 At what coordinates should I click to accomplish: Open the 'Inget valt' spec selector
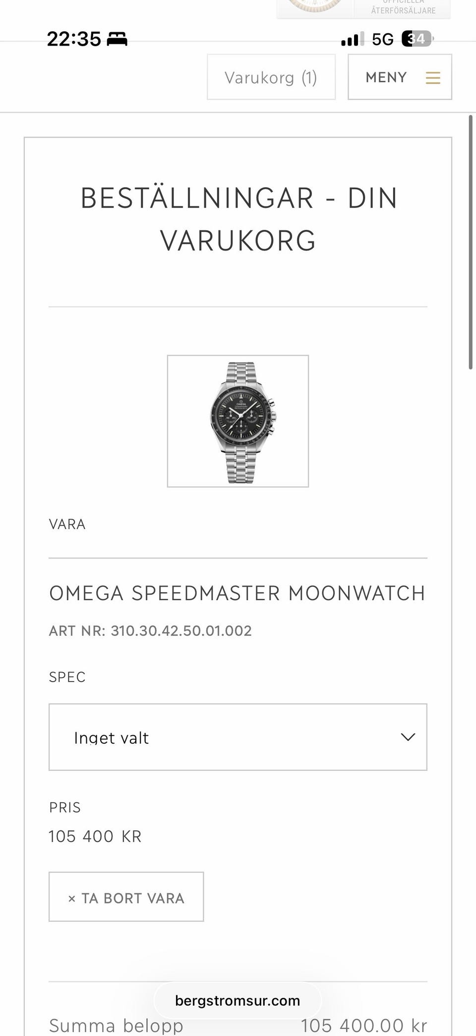(x=238, y=737)
